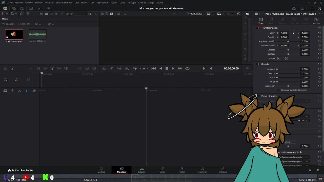Go to the Fusion page
This screenshot has width=324, height=182.
click(x=162, y=170)
